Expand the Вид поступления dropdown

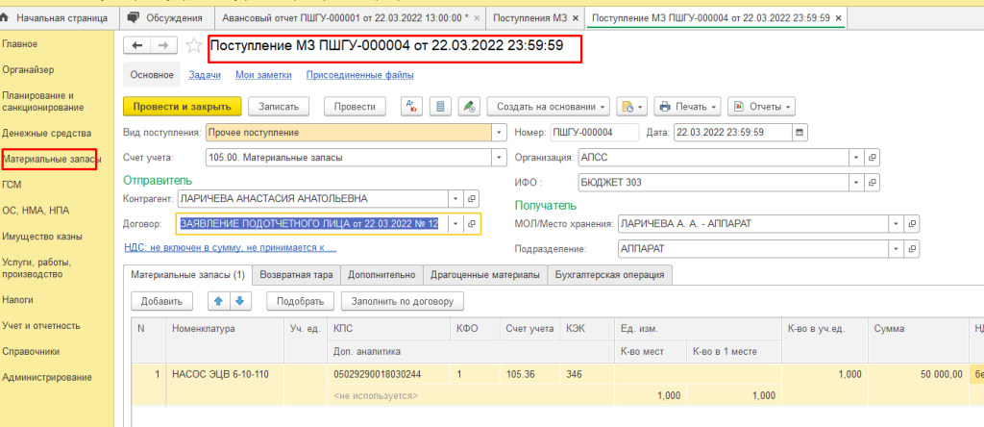(499, 132)
